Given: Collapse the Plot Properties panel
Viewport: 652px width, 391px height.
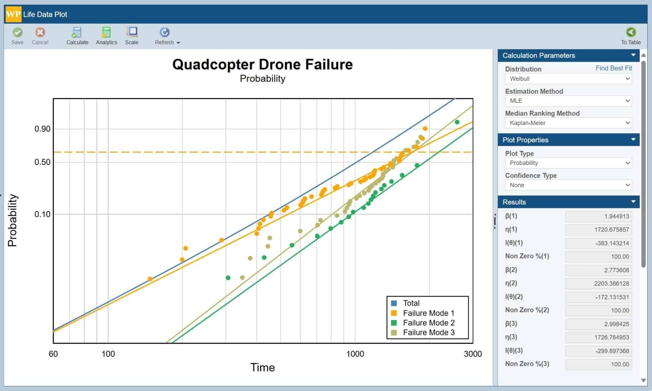Looking at the screenshot, I should tap(633, 139).
